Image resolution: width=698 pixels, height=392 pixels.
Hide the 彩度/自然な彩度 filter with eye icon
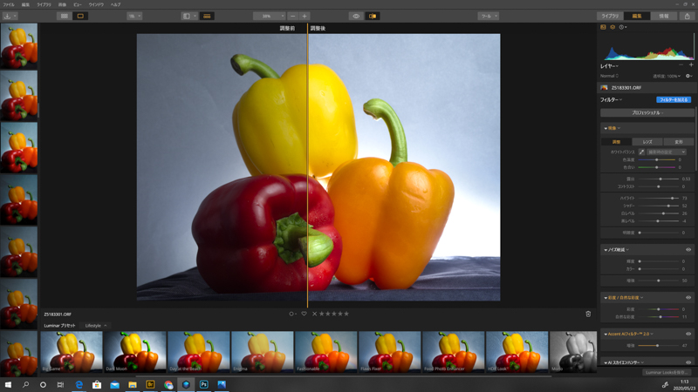[x=688, y=297]
